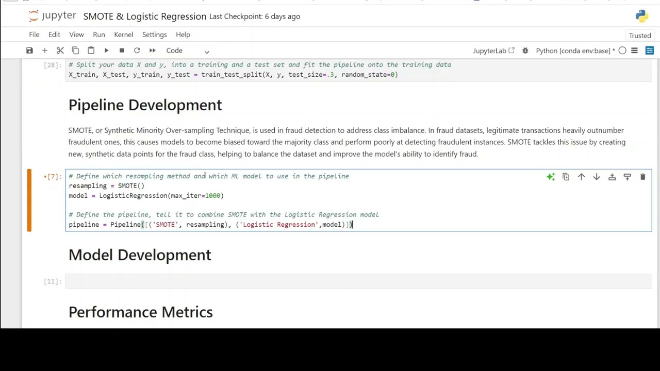Enable the debugger bug icon
This screenshot has width=660, height=371.
point(525,50)
